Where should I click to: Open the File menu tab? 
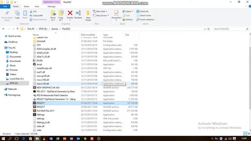click(x=5, y=6)
